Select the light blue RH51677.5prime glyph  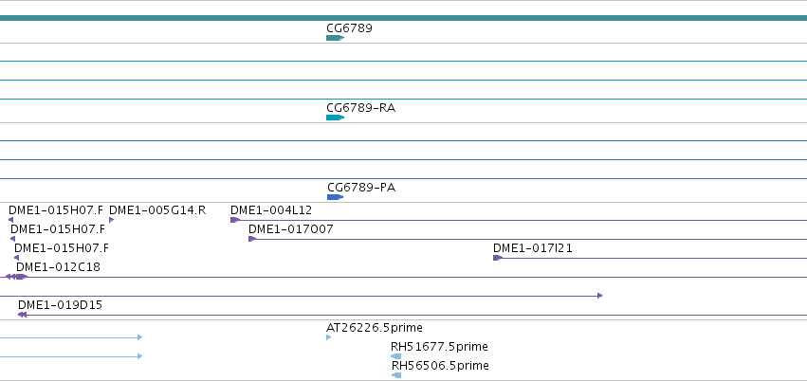pyautogui.click(x=395, y=357)
